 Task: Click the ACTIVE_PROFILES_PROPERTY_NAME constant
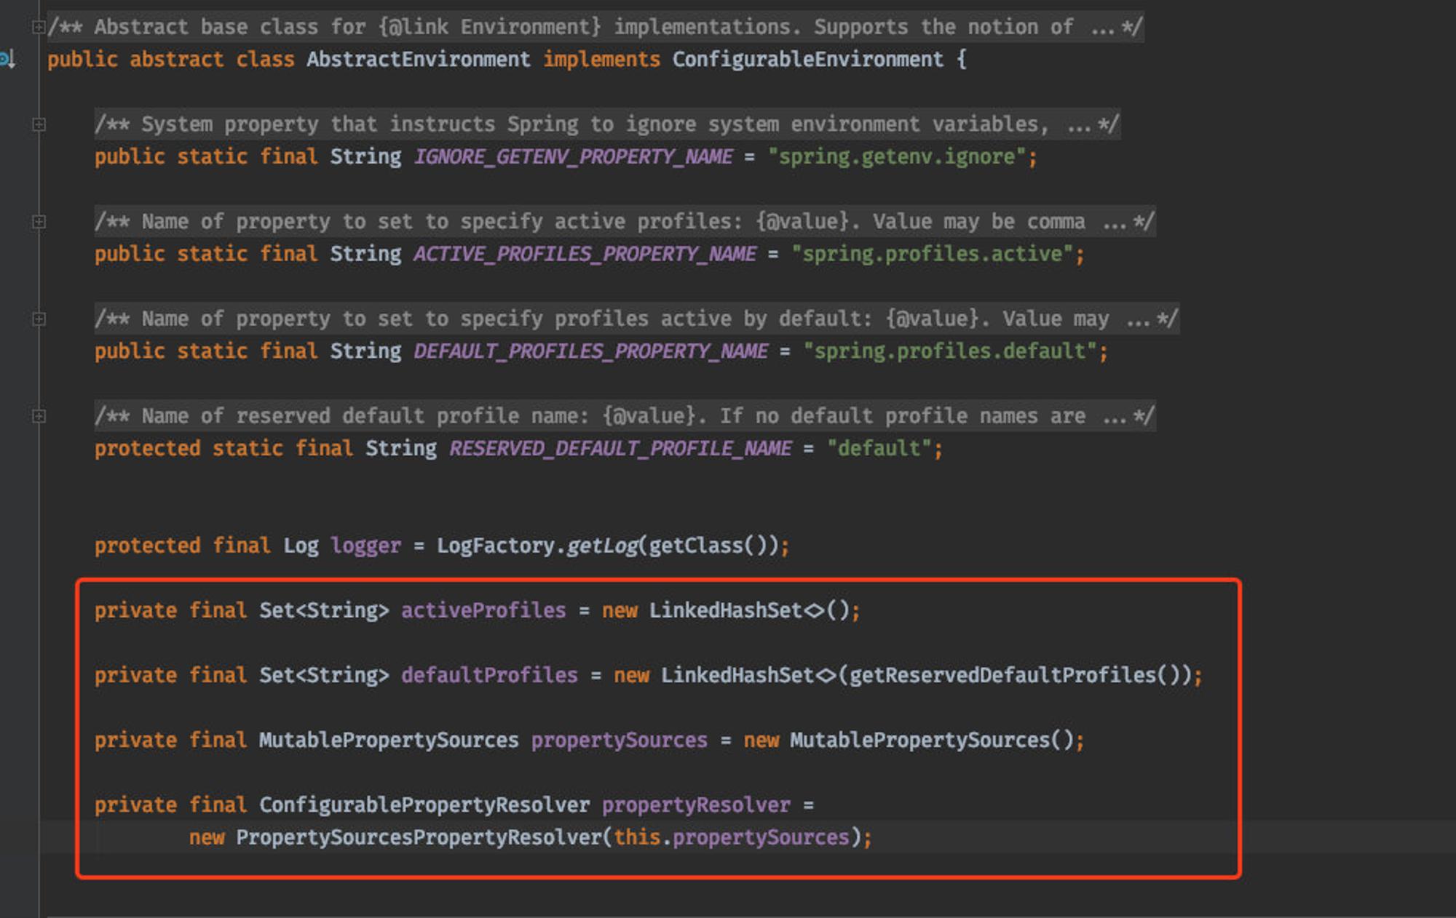[585, 254]
